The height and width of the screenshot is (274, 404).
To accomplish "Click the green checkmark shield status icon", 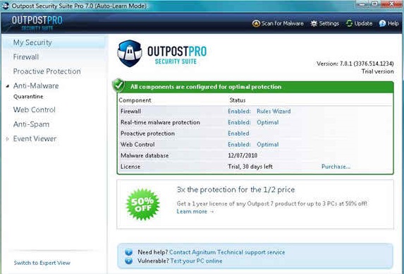I will (118, 85).
